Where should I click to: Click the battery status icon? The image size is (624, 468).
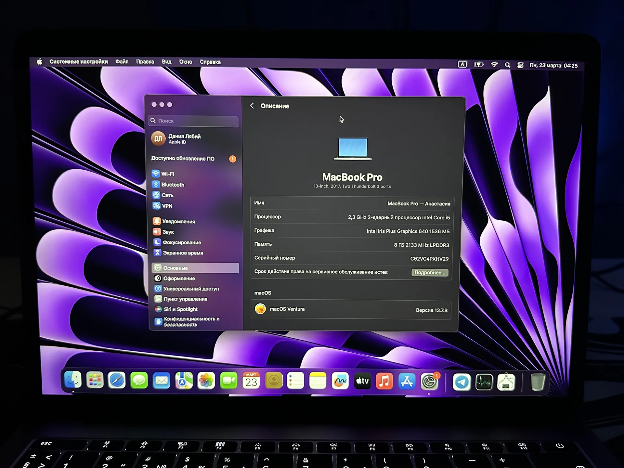coord(478,65)
